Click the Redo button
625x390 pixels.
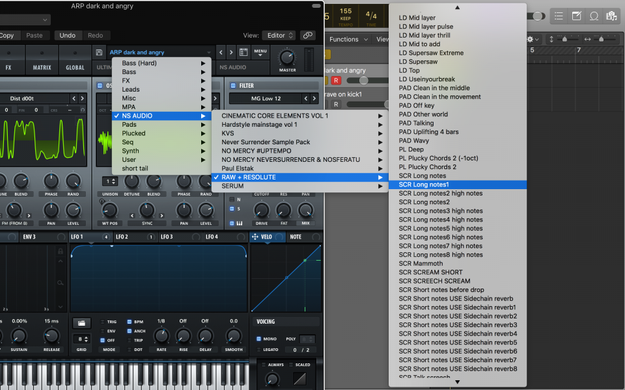(95, 35)
